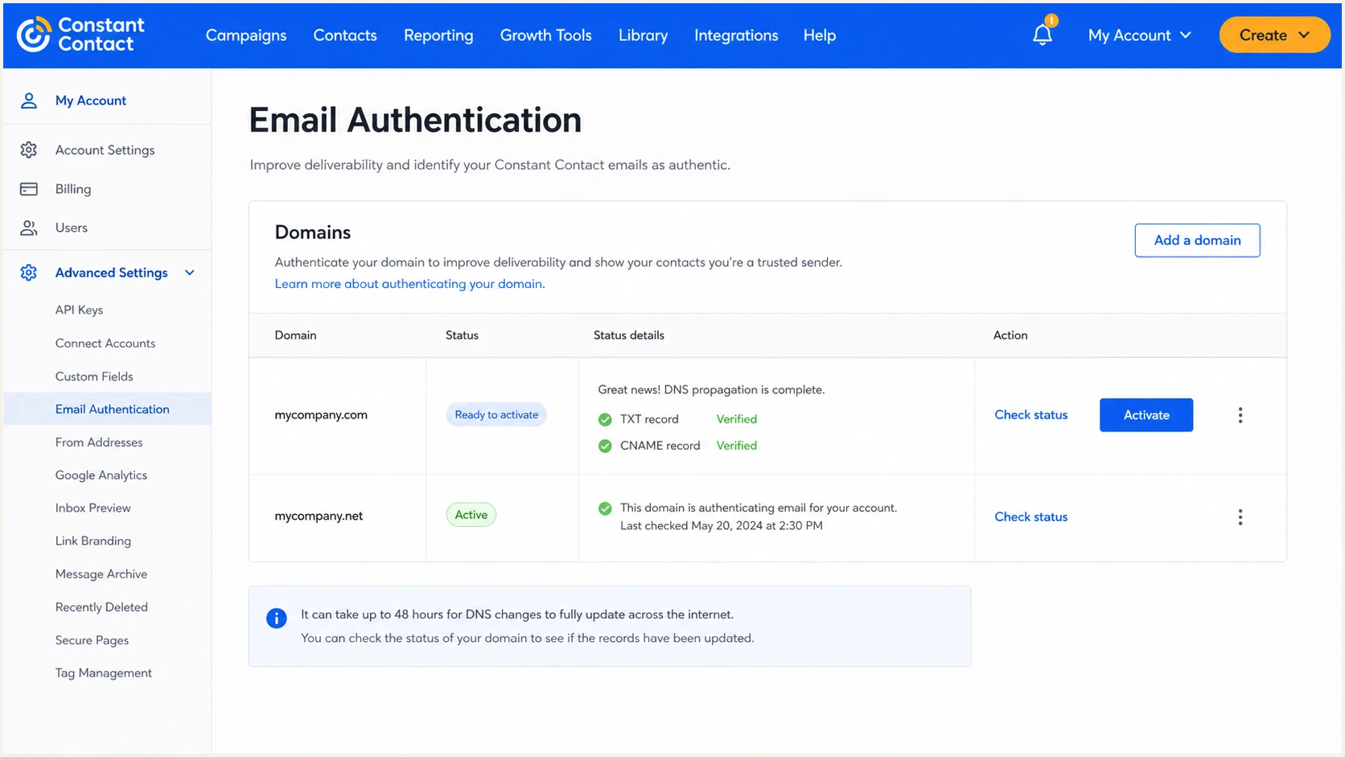
Task: Click the green check beside TXT record
Action: tap(605, 419)
